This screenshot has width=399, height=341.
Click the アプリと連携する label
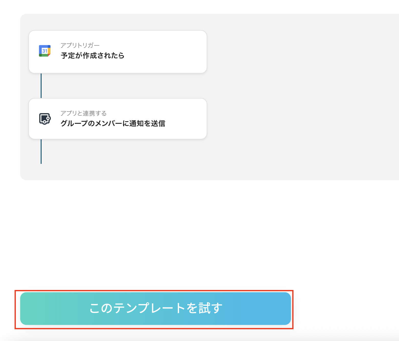tap(84, 113)
